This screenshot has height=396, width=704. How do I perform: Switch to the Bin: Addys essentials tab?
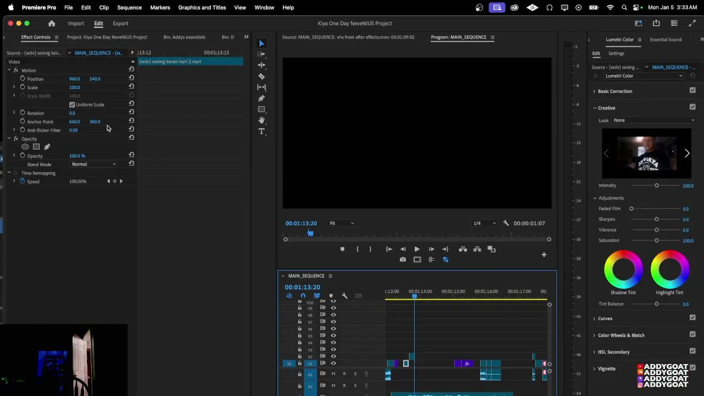184,37
